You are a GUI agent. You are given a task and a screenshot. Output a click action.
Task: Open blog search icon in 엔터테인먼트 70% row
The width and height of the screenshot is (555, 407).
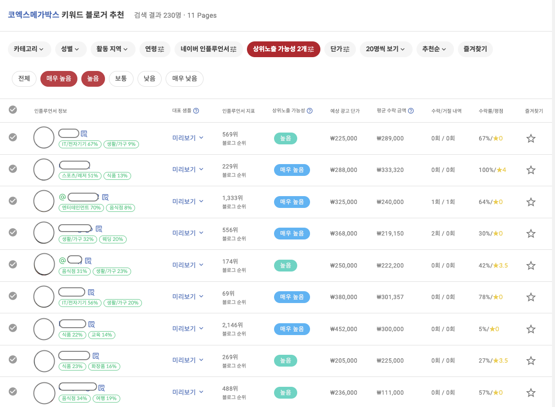(105, 197)
